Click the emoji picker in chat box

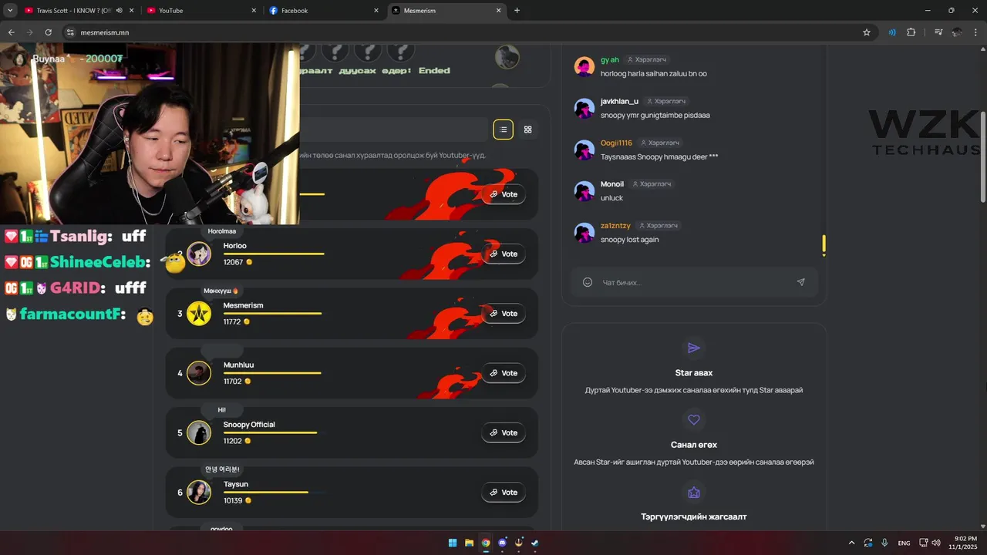(587, 282)
